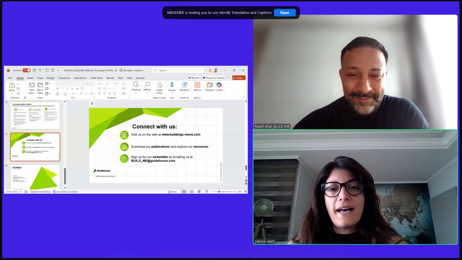Undo the last action
This screenshot has height=260, width=462.
click(x=40, y=70)
